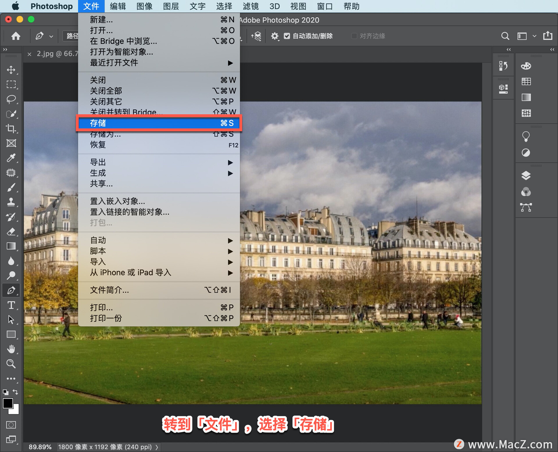
Task: Select the Dodge tool
Action: (x=11, y=275)
